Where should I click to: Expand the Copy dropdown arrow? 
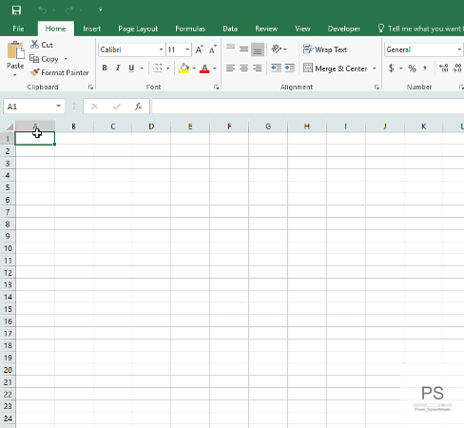coord(66,59)
